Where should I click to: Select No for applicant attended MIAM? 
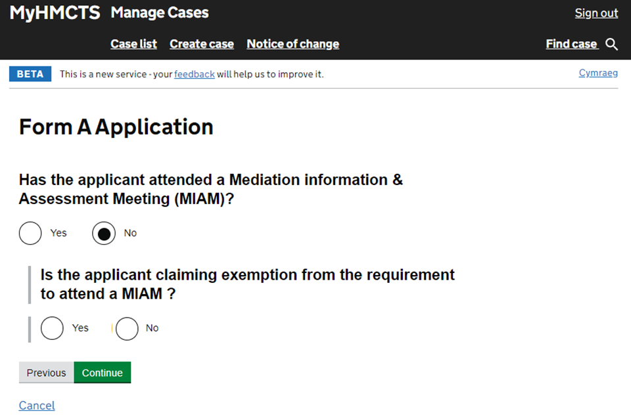104,233
